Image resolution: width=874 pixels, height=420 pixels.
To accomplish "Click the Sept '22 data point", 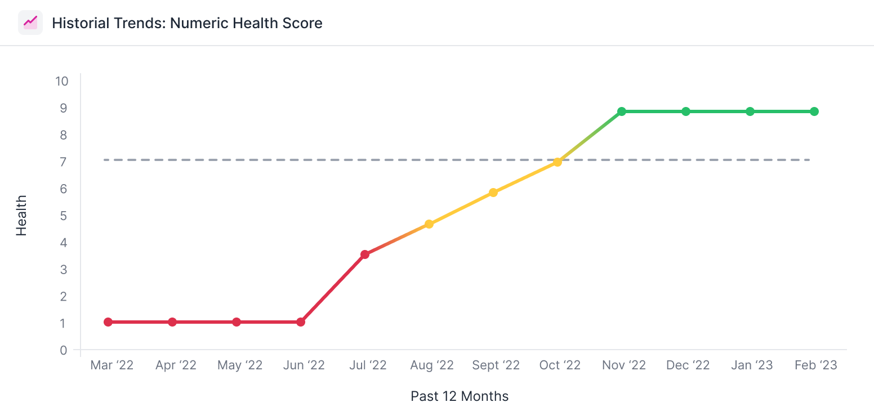I will pyautogui.click(x=493, y=193).
